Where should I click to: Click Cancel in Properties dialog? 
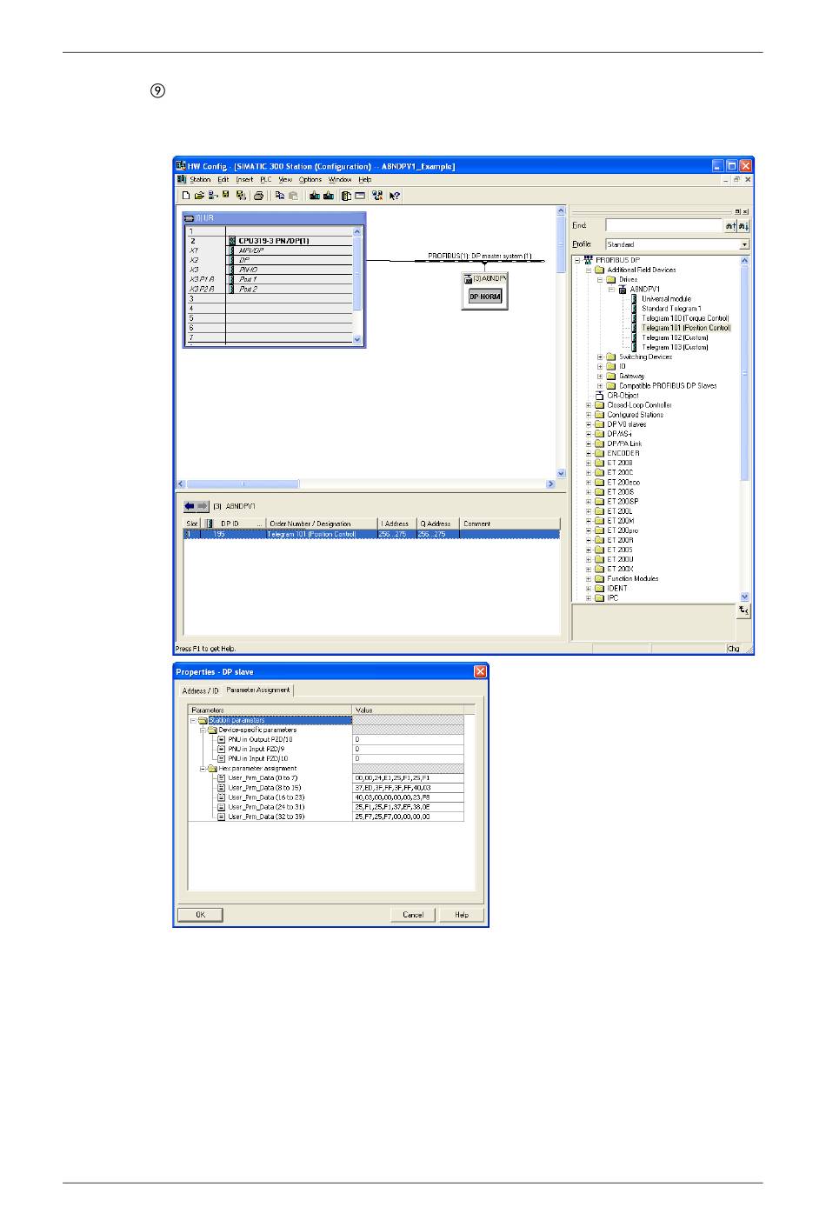(413, 915)
